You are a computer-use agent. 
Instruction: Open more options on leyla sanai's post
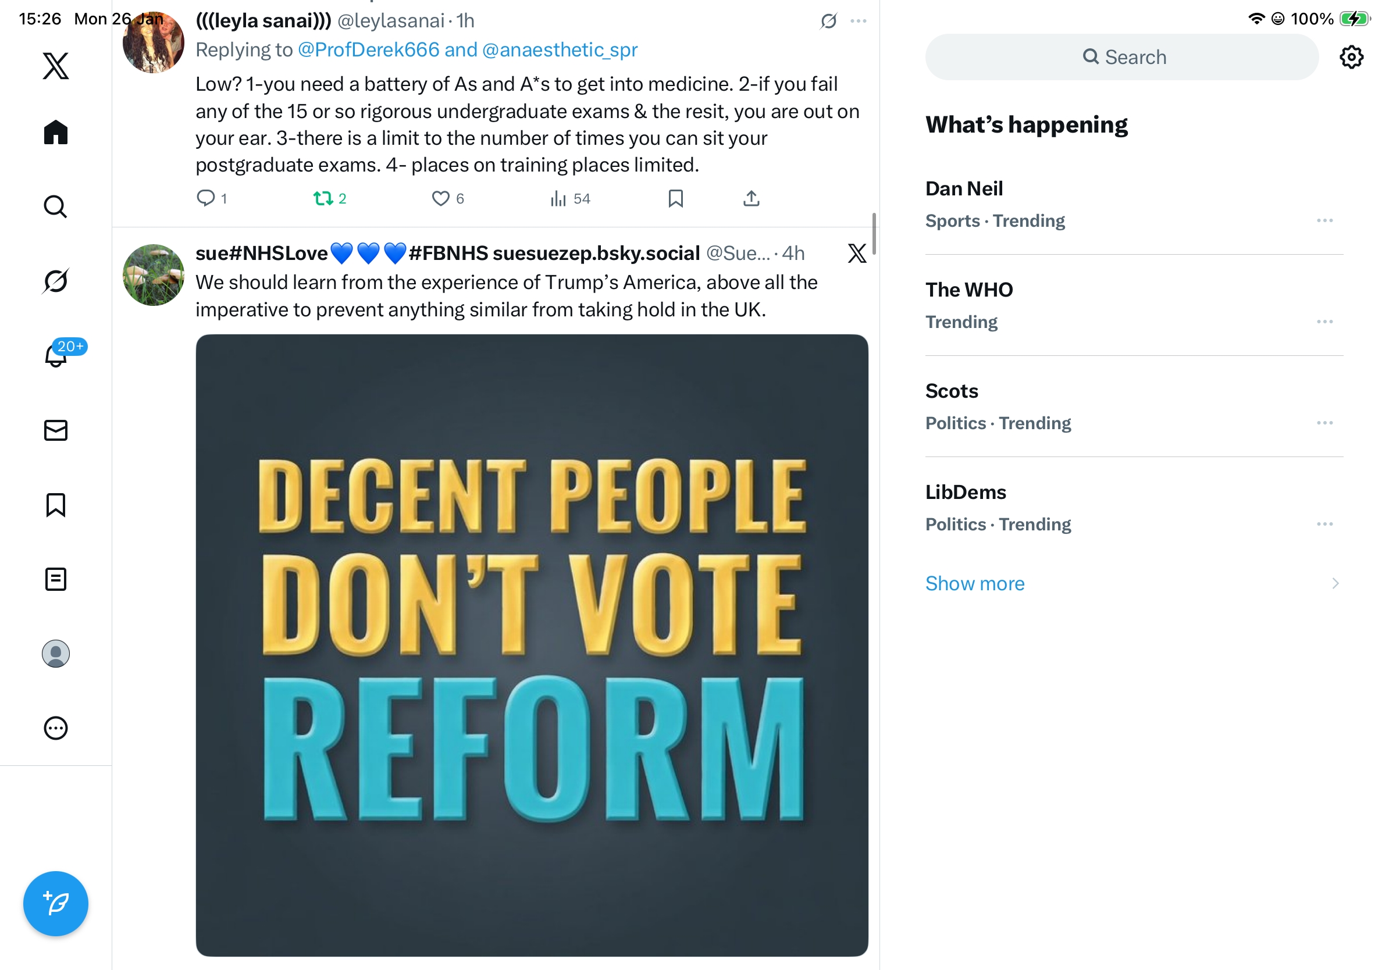click(x=858, y=21)
